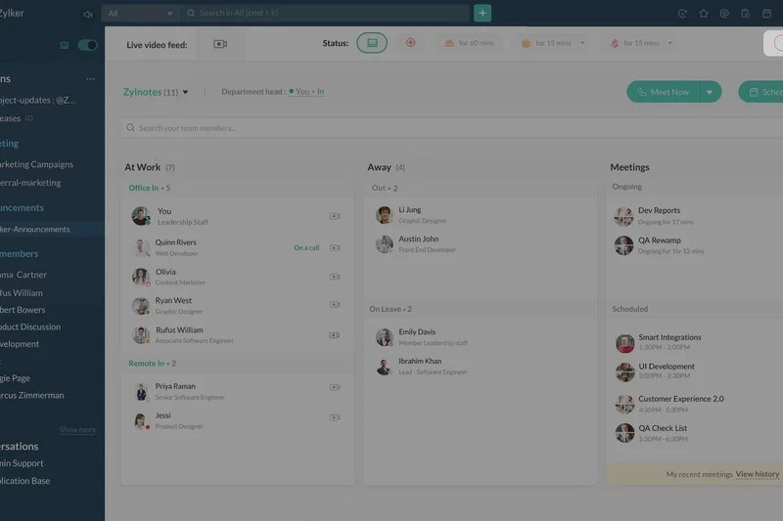Image resolution: width=783 pixels, height=521 pixels.
Task: Click Olivia's avatar thumbnail
Action: 141,277
